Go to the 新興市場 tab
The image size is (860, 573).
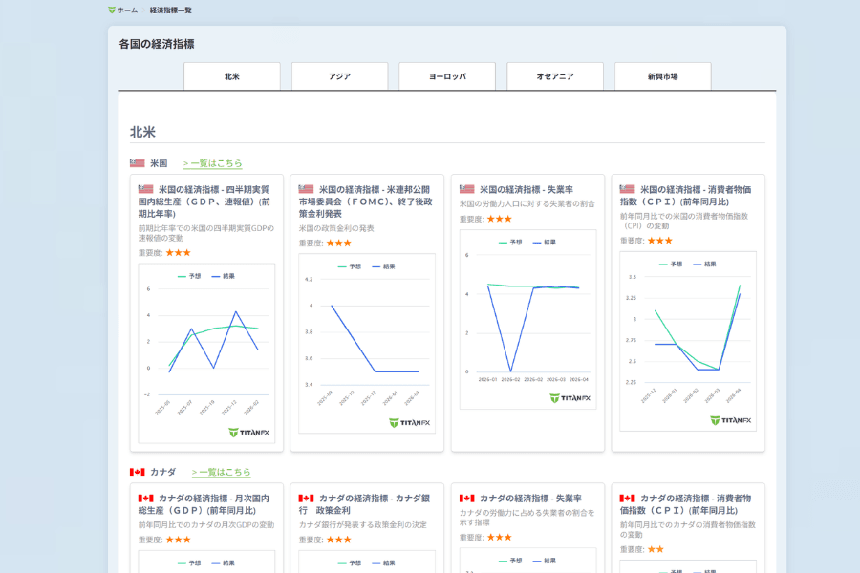(x=662, y=76)
